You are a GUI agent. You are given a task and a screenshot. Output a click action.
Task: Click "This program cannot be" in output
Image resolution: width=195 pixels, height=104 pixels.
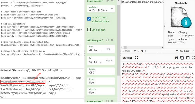point(177,67)
